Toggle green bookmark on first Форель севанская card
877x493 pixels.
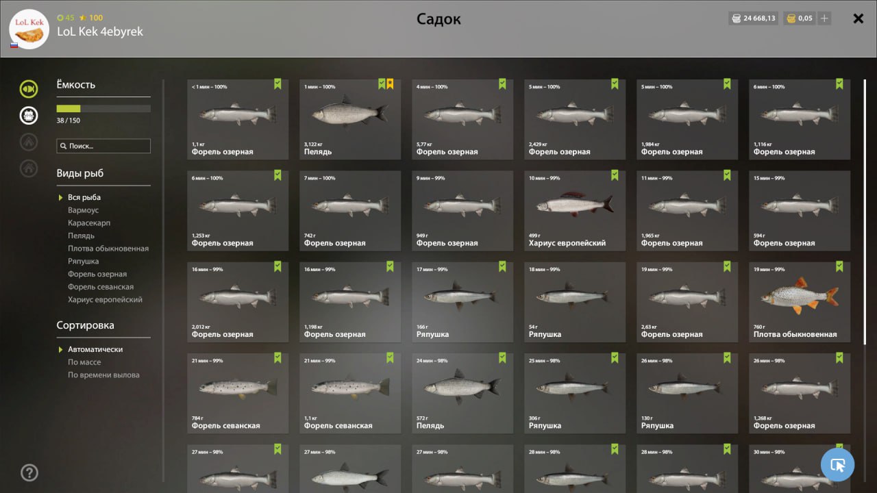[277, 357]
